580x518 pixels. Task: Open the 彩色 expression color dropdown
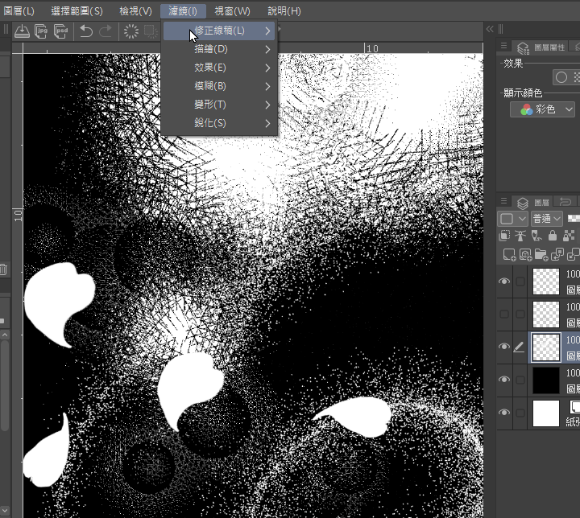point(543,109)
